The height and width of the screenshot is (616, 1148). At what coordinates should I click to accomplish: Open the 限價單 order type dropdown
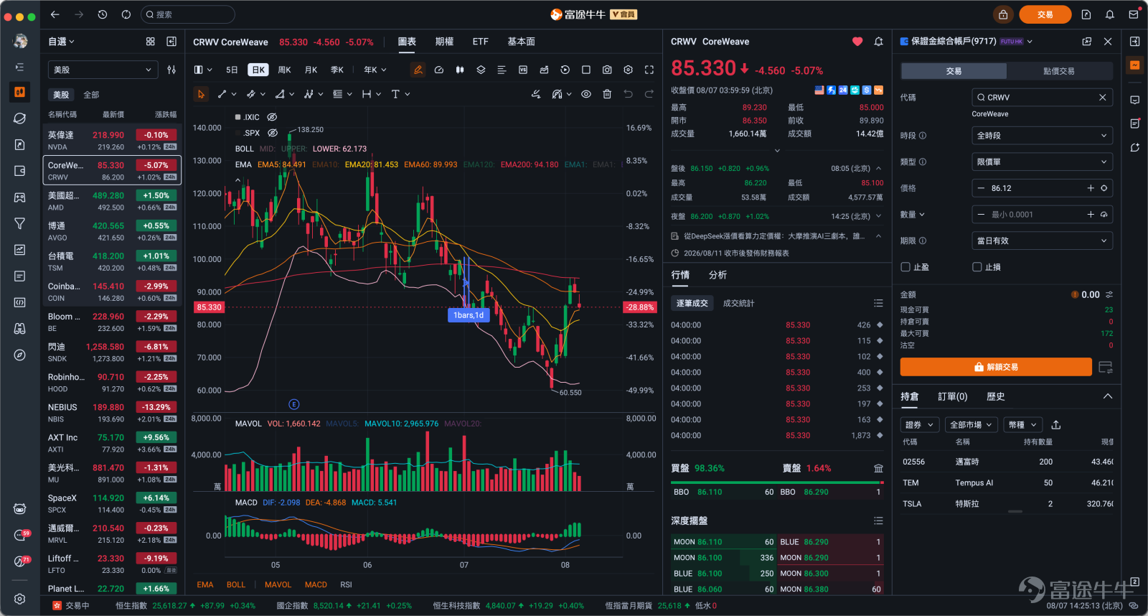(1042, 162)
